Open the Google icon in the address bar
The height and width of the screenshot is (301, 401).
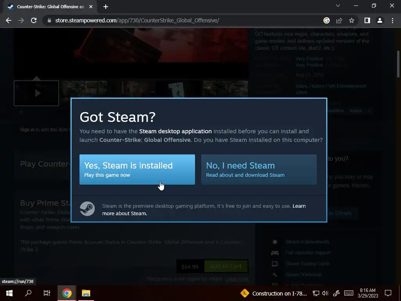(327, 20)
